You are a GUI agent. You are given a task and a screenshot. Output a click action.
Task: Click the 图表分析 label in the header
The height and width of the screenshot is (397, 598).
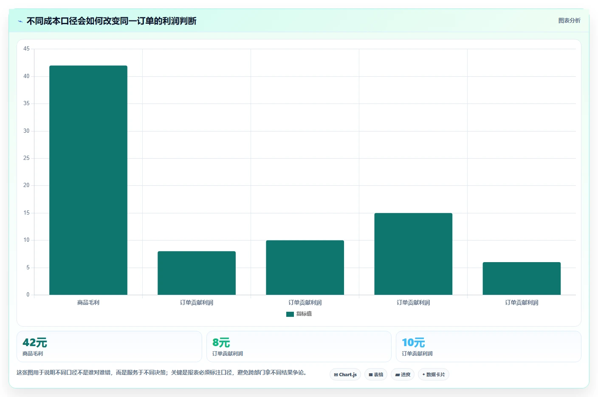click(569, 20)
